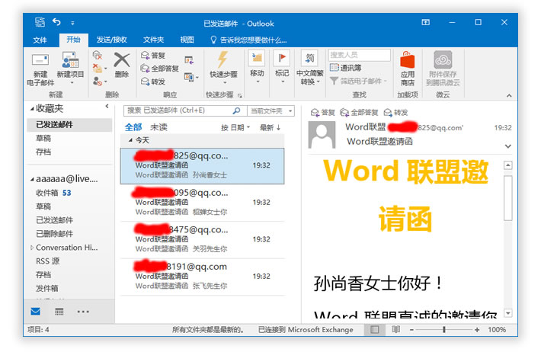Select Archive (存档) under Favorites
The width and height of the screenshot is (541, 352).
coord(43,152)
